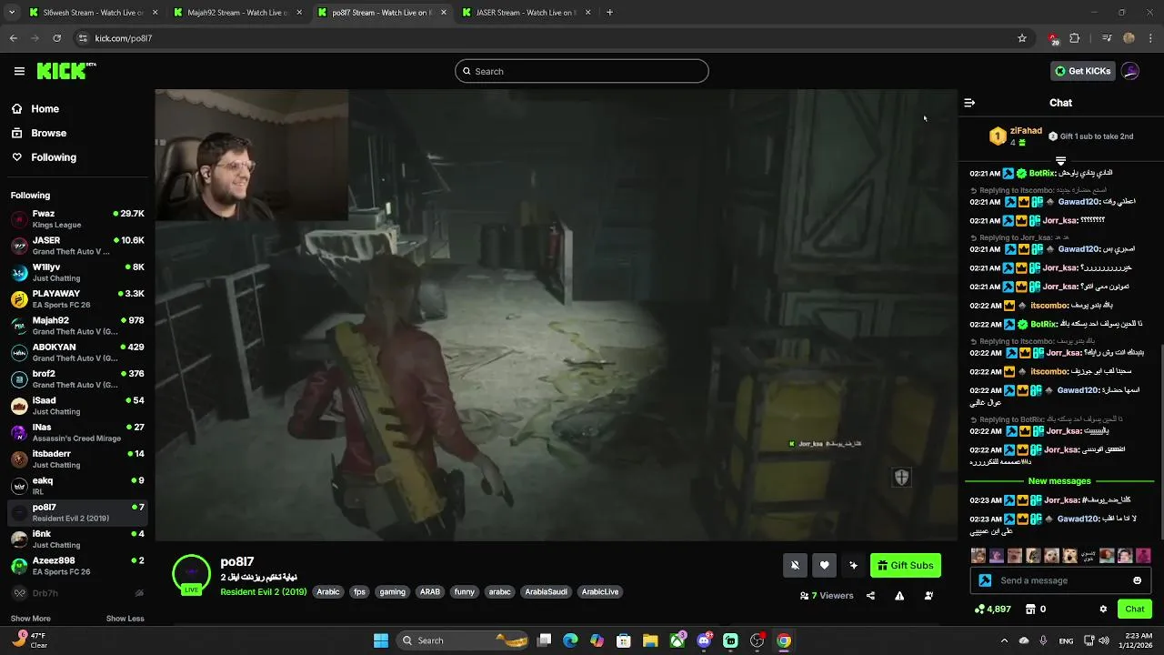Click iSaad channel avatar
This screenshot has height=655, width=1164.
tap(19, 406)
